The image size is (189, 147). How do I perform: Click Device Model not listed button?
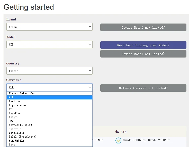click(143, 54)
